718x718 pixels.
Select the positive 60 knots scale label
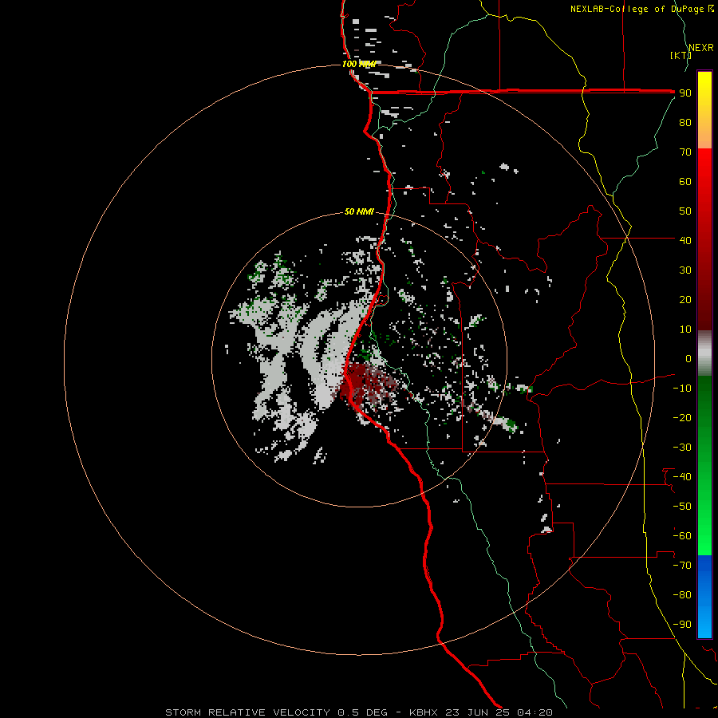(685, 181)
